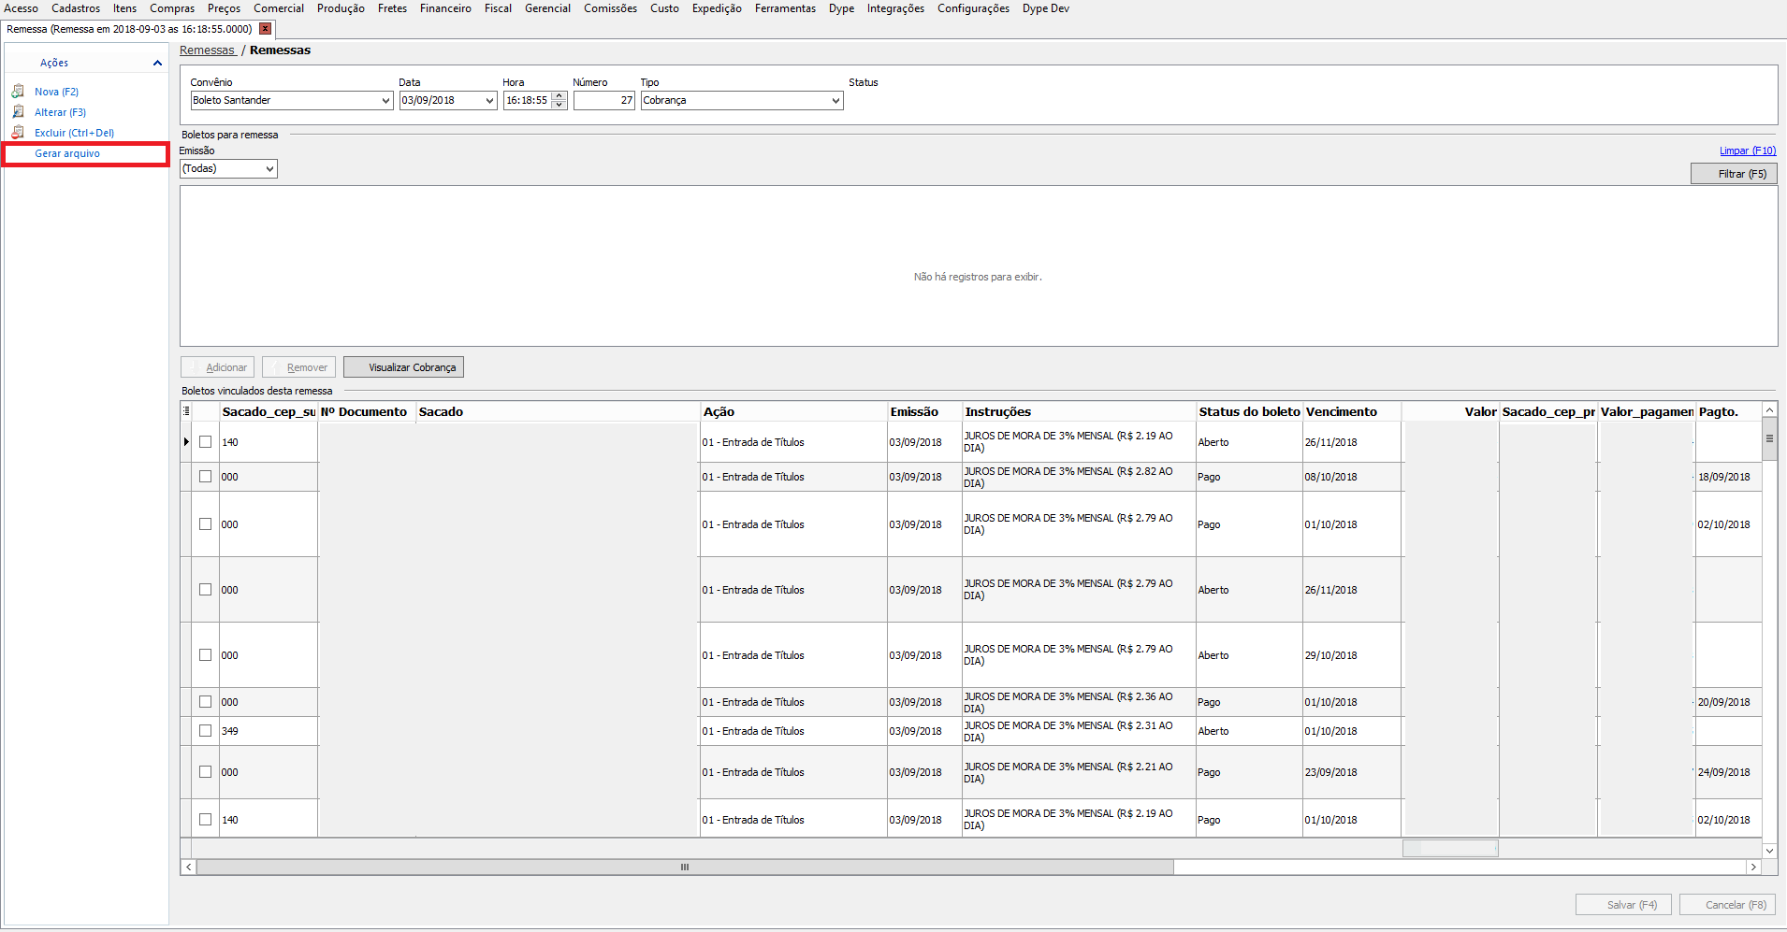Click the Excluir delete icon in Ações

[x=18, y=133]
